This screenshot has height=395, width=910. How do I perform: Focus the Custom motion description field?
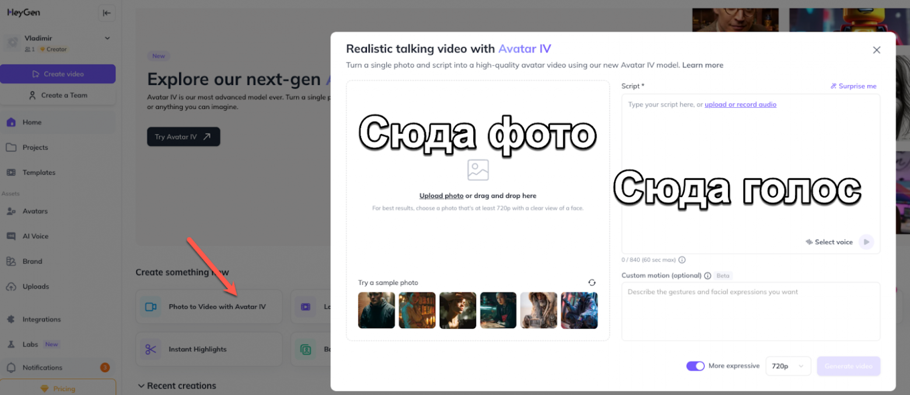coord(751,311)
